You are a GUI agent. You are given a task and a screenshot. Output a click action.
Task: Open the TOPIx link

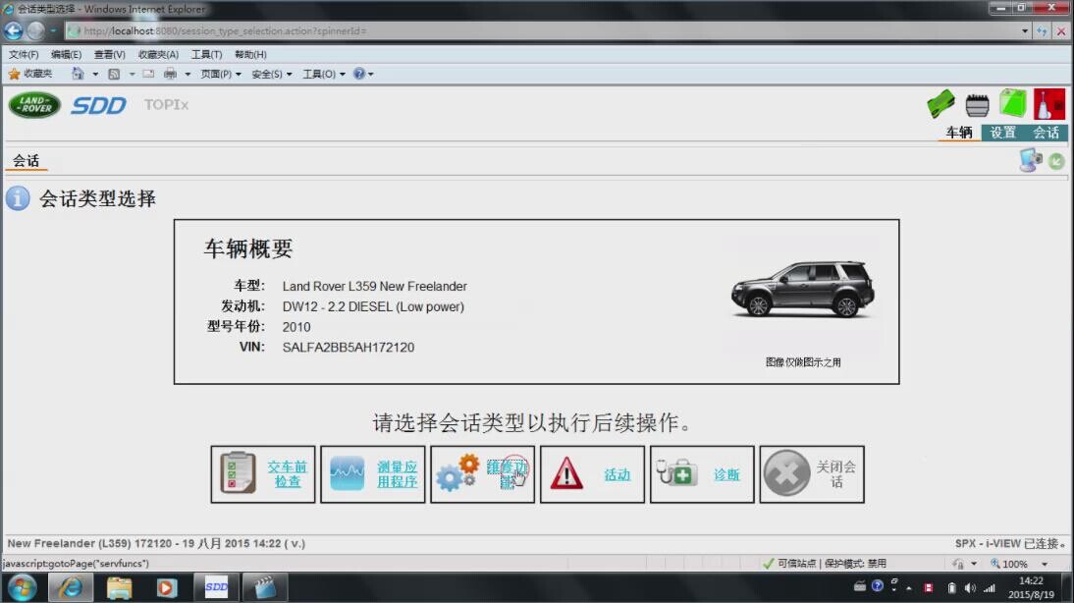pyautogui.click(x=166, y=105)
